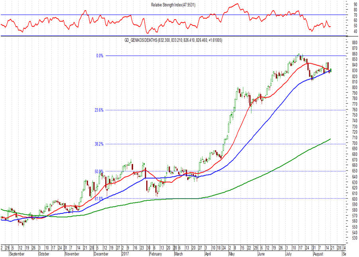The image size is (359, 257).
Task: Click the May month label
Action: 232,254
